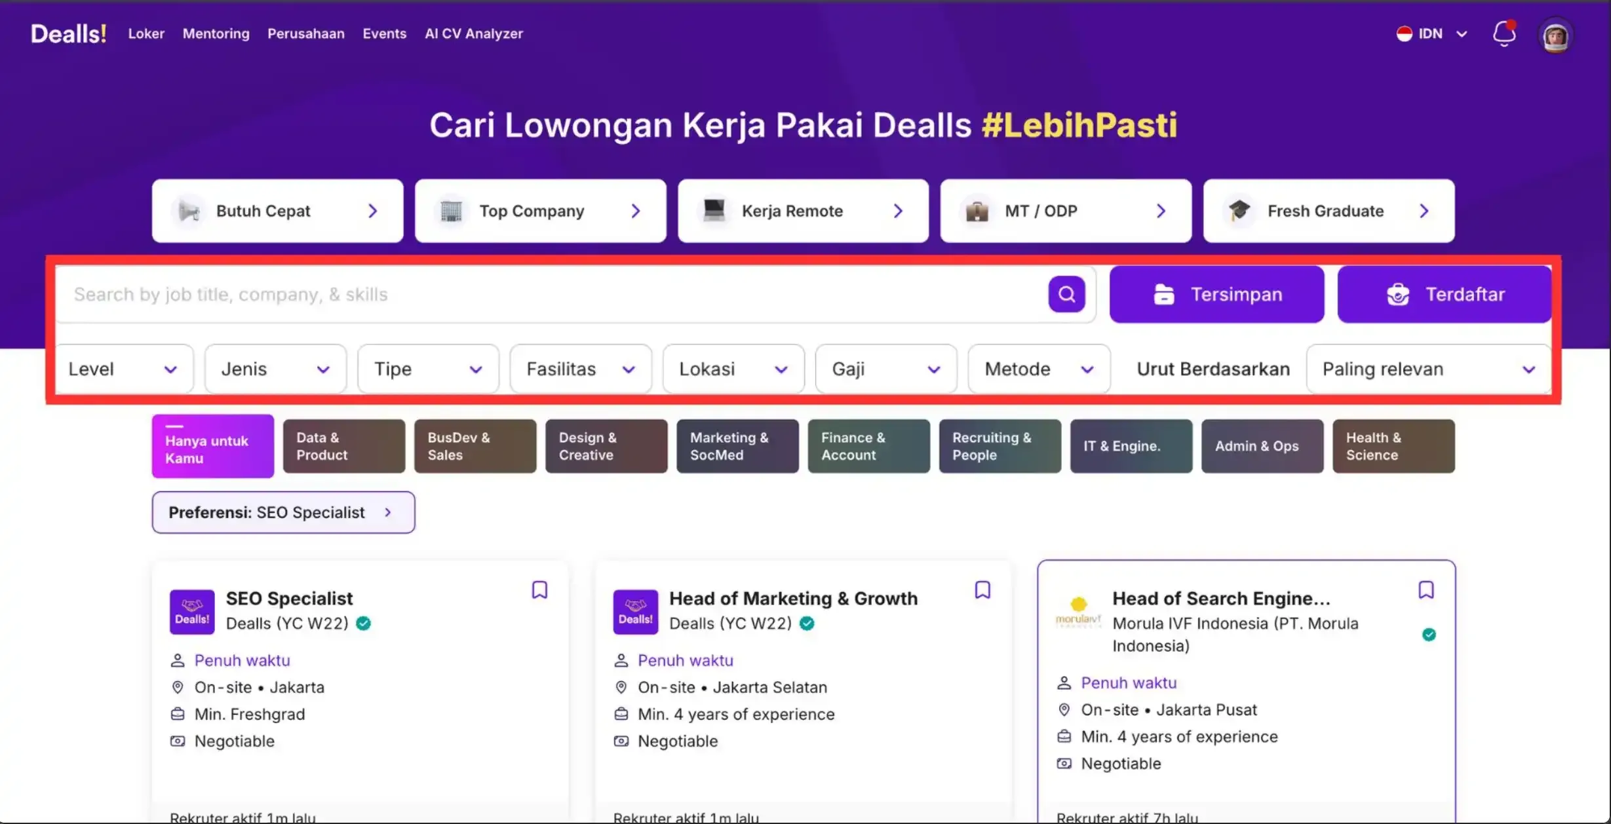Click the Dealls logo on SEO Specialist card
The height and width of the screenshot is (824, 1611).
pyautogui.click(x=192, y=612)
